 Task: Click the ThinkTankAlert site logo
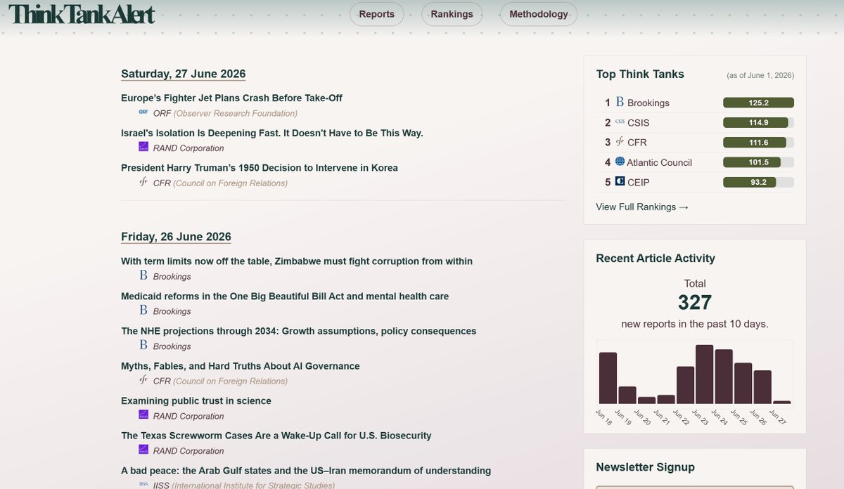(x=82, y=14)
